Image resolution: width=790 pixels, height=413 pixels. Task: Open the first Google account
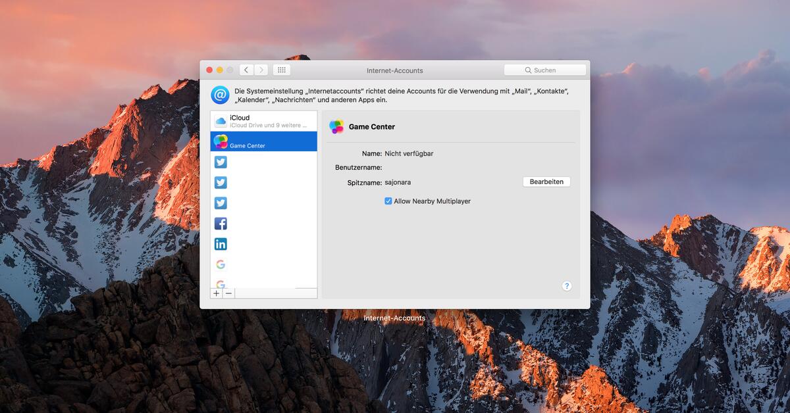(221, 264)
